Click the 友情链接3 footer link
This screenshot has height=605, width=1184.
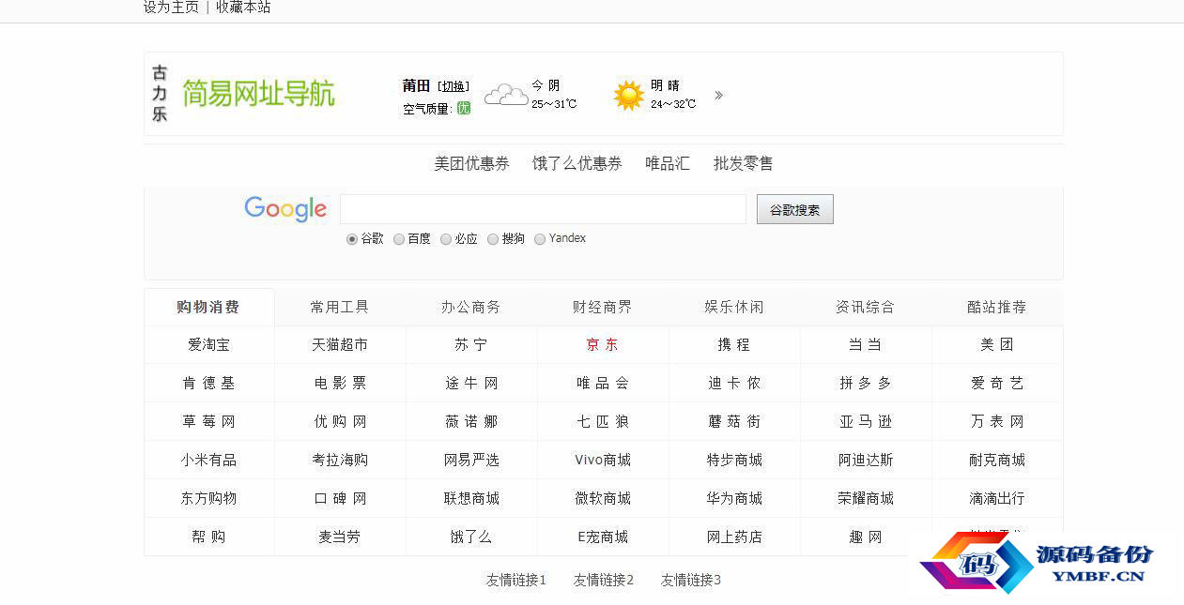click(691, 581)
